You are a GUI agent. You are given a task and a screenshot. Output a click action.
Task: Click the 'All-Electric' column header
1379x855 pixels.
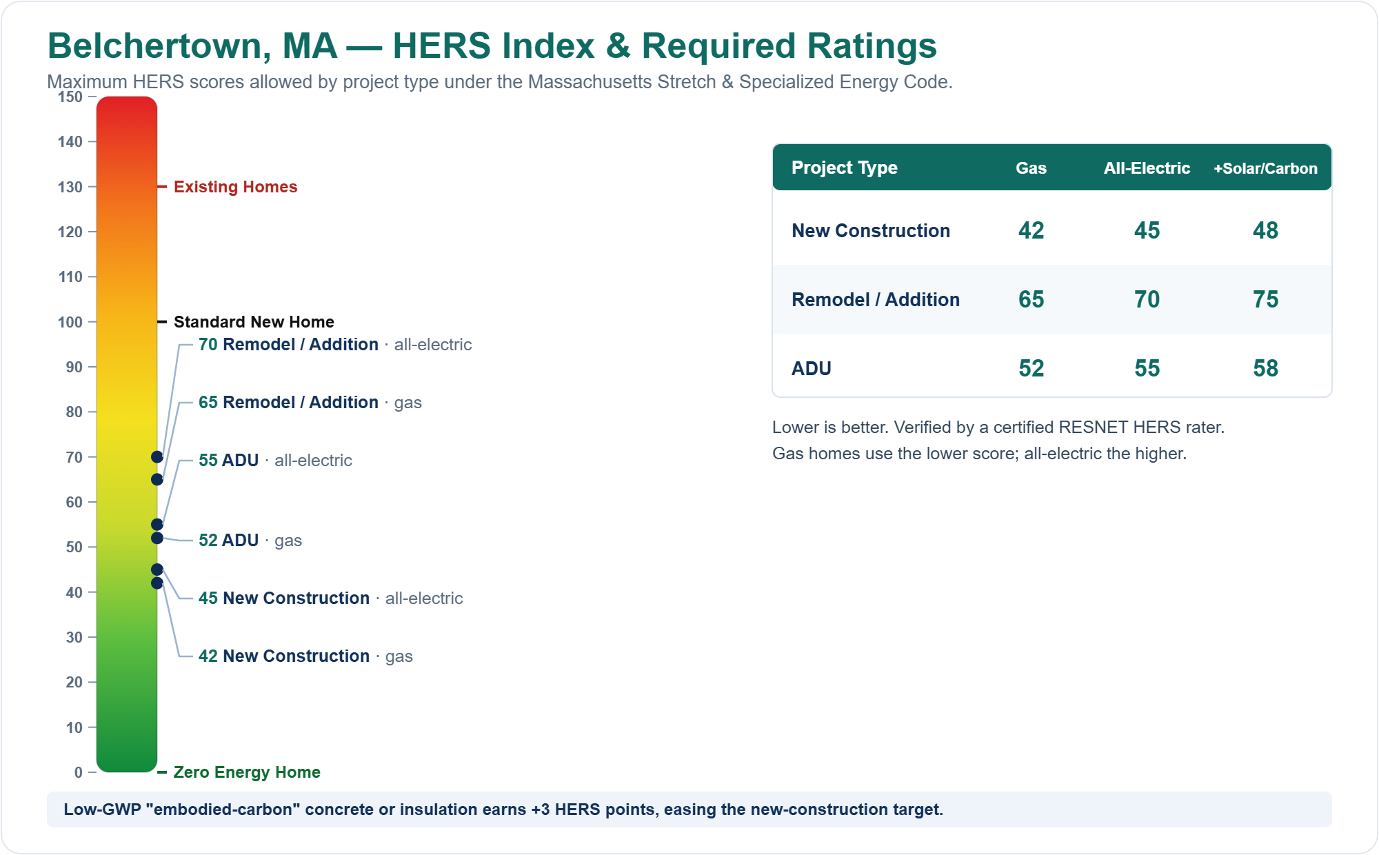tap(1147, 168)
